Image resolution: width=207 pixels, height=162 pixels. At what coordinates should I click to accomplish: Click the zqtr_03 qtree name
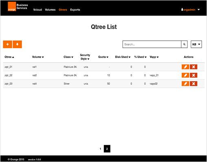[9, 84]
